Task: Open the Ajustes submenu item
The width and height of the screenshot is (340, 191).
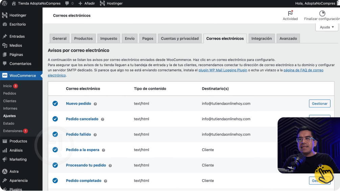Action: [9, 116]
